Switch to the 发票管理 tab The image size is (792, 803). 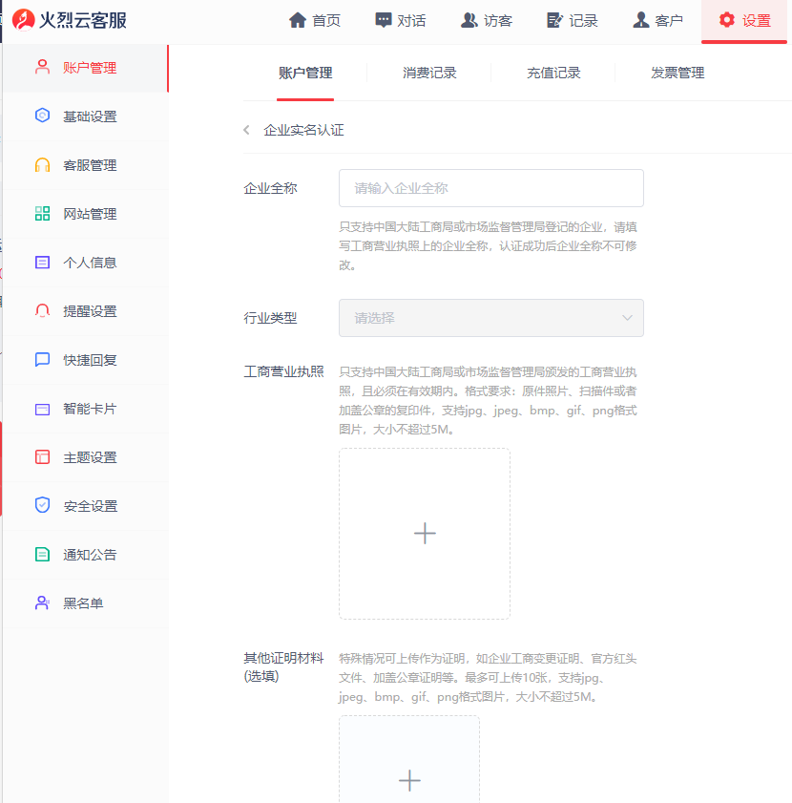pyautogui.click(x=677, y=73)
